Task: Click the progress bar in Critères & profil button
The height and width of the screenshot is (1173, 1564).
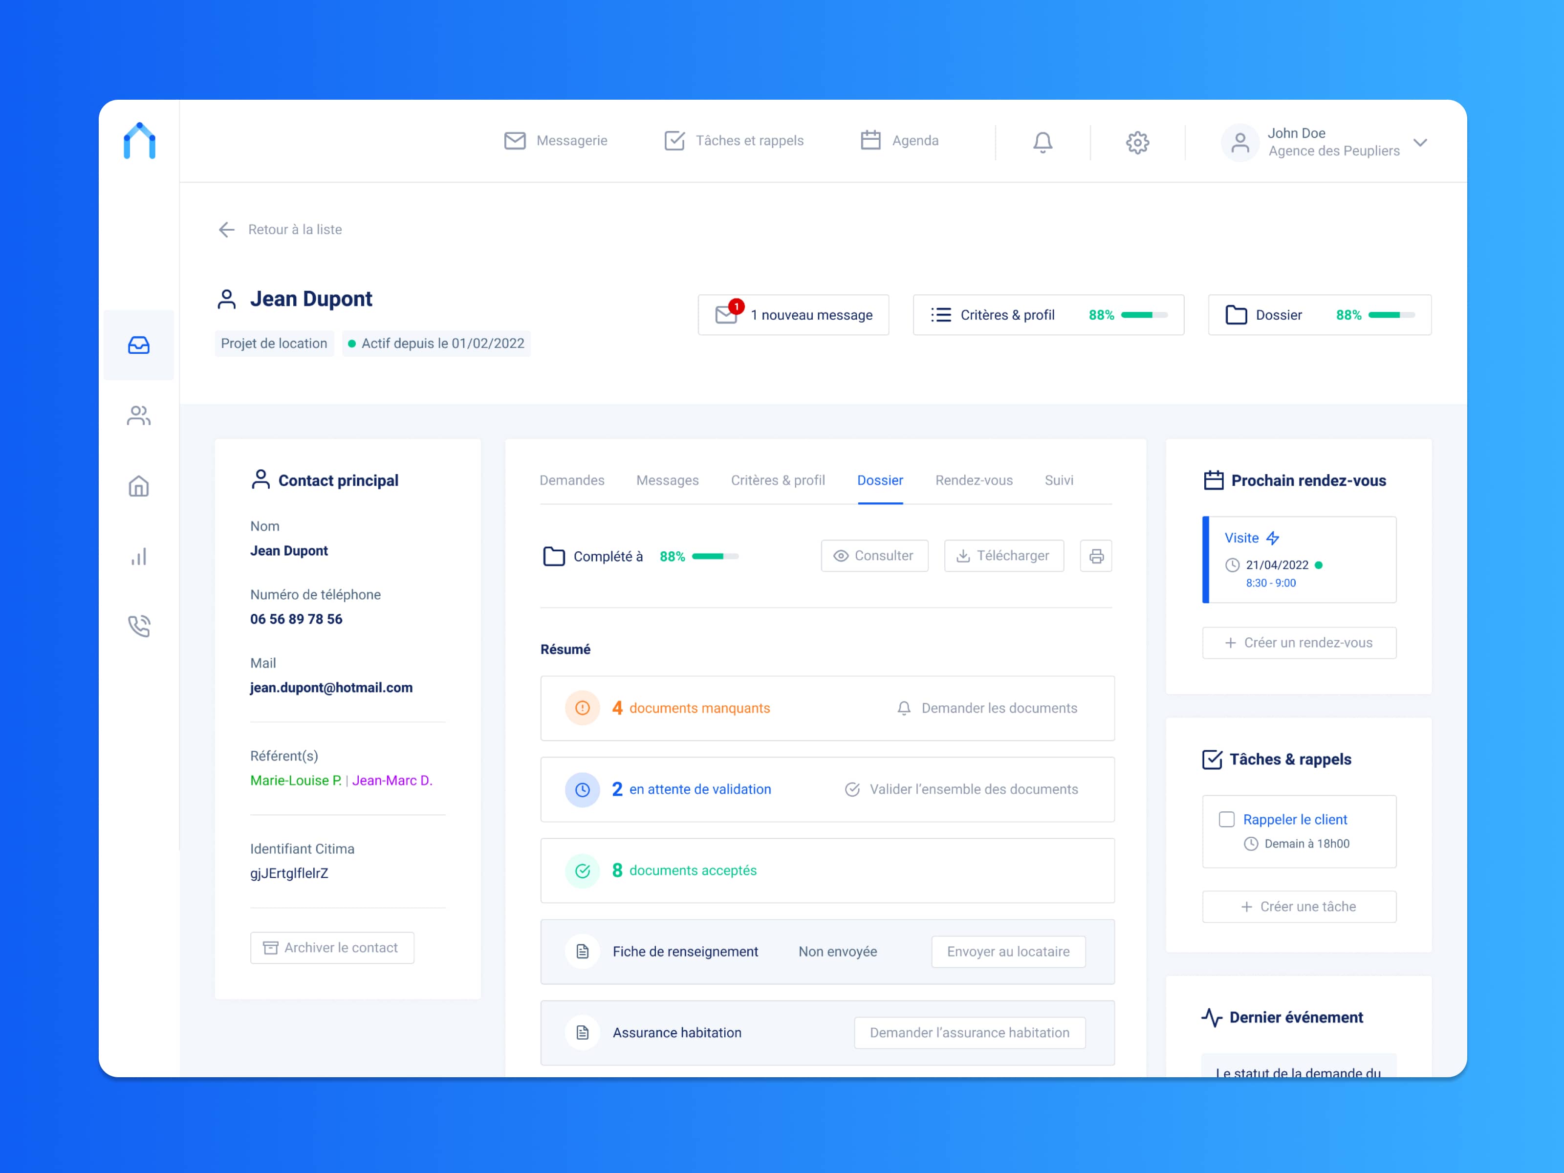Action: [x=1144, y=315]
